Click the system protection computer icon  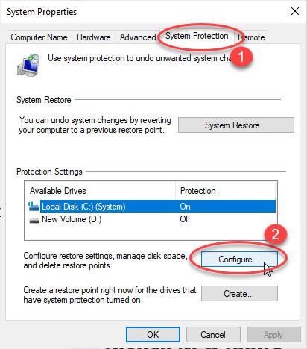[x=28, y=65]
